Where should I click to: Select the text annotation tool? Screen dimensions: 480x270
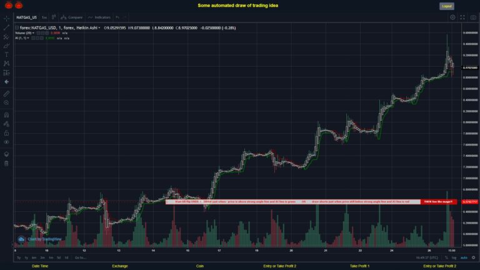(6, 55)
